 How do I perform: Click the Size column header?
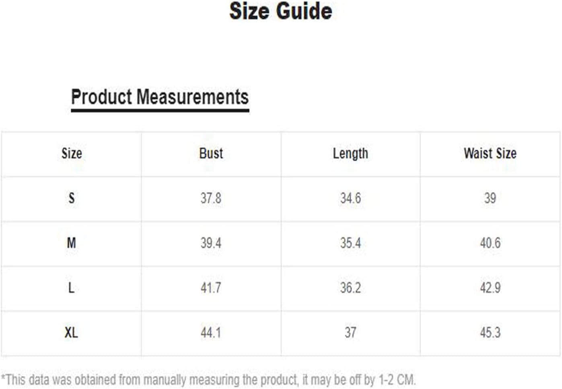click(x=72, y=154)
